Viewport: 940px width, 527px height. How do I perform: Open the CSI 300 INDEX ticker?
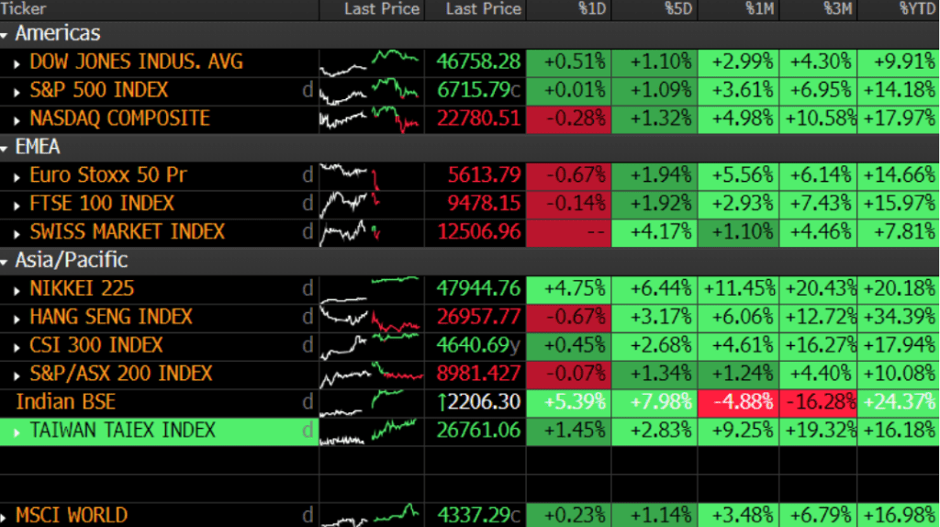coord(95,346)
